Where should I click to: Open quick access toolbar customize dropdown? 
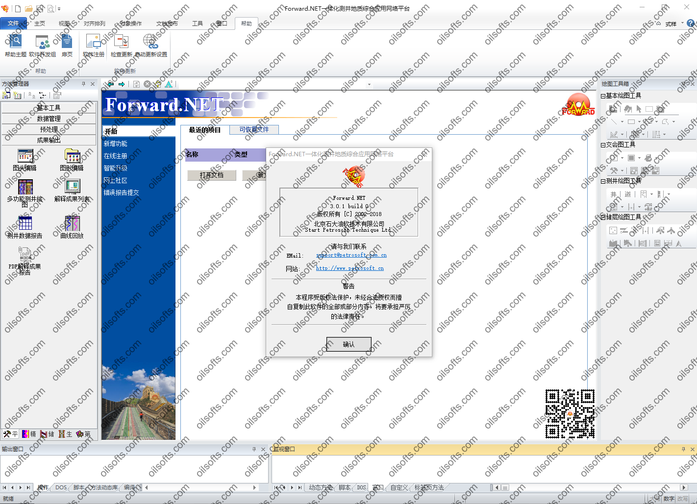click(59, 9)
